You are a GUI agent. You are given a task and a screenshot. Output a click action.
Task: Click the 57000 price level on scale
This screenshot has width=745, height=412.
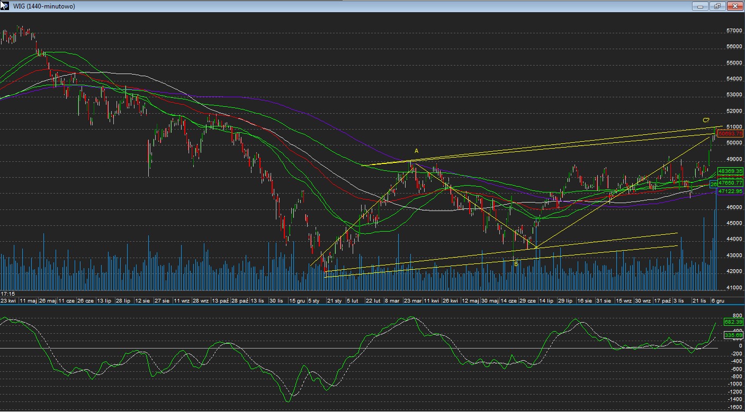coord(734,31)
